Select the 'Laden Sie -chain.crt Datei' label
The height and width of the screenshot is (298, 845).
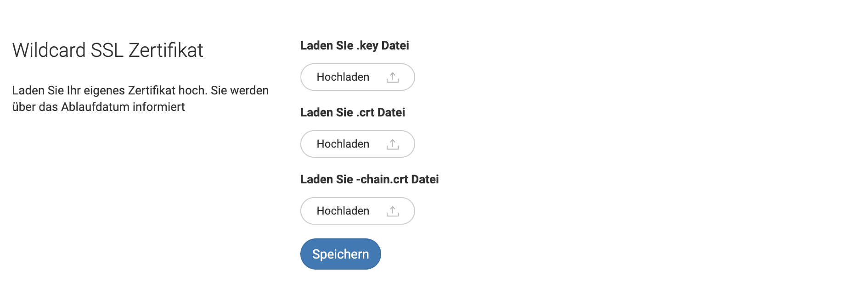pos(370,179)
